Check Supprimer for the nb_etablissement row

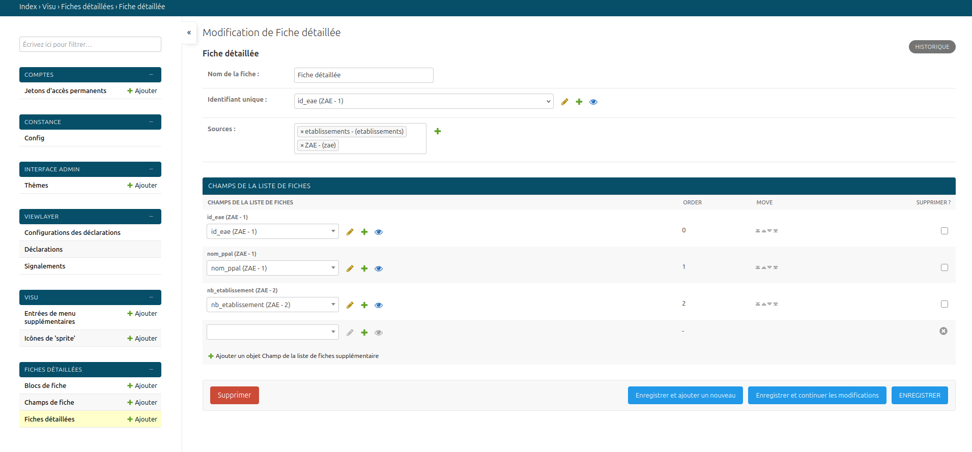tap(945, 304)
